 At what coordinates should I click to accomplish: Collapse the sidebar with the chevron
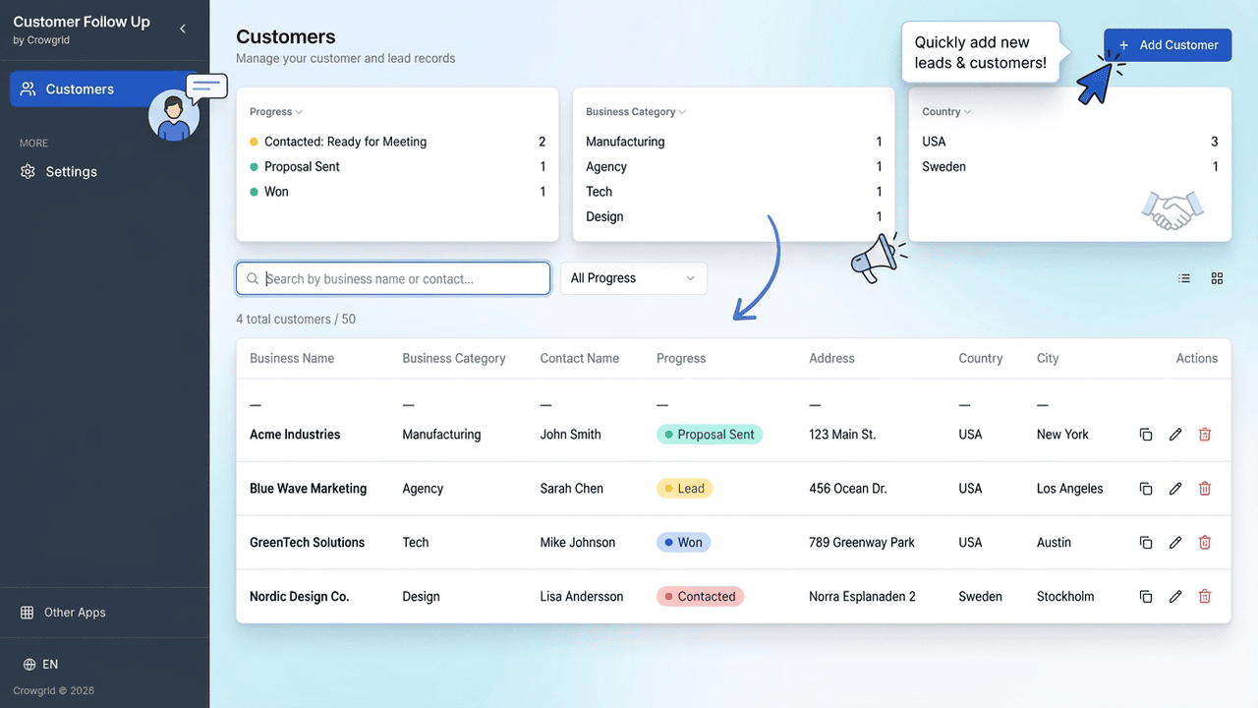tap(183, 29)
